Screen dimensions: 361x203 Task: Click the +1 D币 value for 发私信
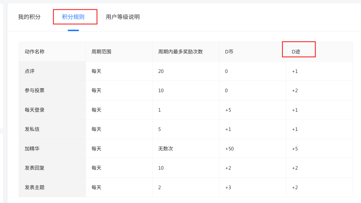[228, 129]
